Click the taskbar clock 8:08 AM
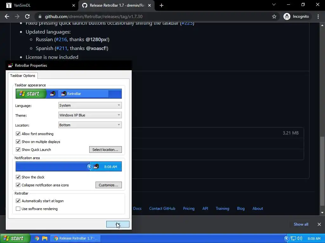325x243 pixels. click(314, 239)
